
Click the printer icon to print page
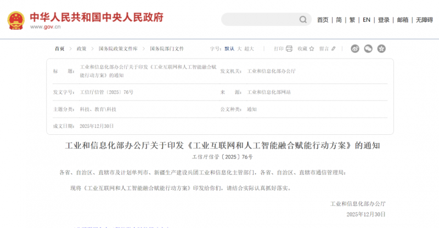289,48
